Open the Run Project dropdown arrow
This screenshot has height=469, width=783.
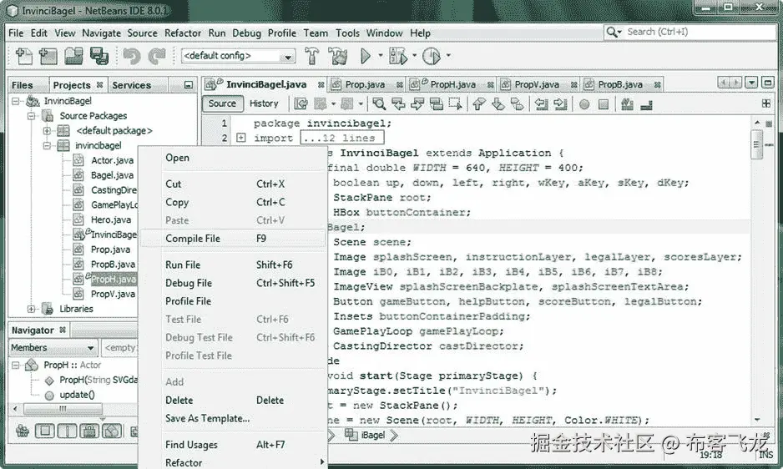tap(381, 55)
